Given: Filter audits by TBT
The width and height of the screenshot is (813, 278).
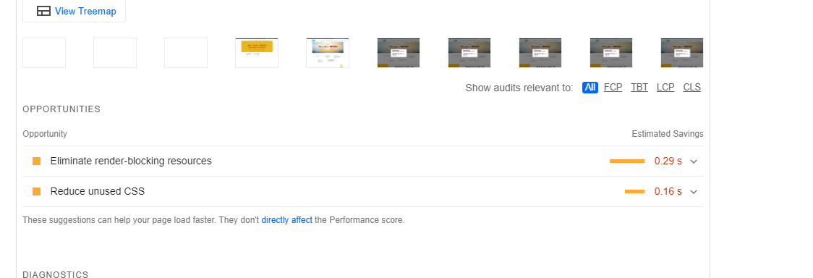Looking at the screenshot, I should (x=639, y=87).
